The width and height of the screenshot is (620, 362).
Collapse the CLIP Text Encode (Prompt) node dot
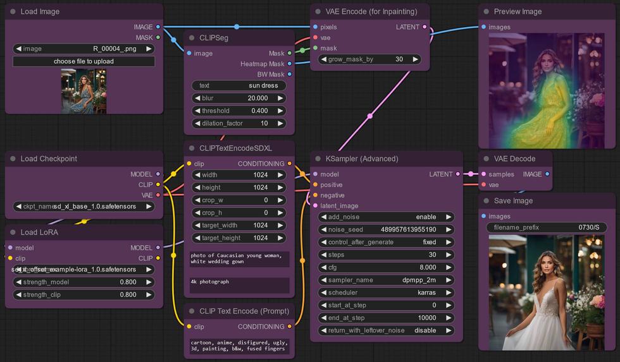coord(191,311)
